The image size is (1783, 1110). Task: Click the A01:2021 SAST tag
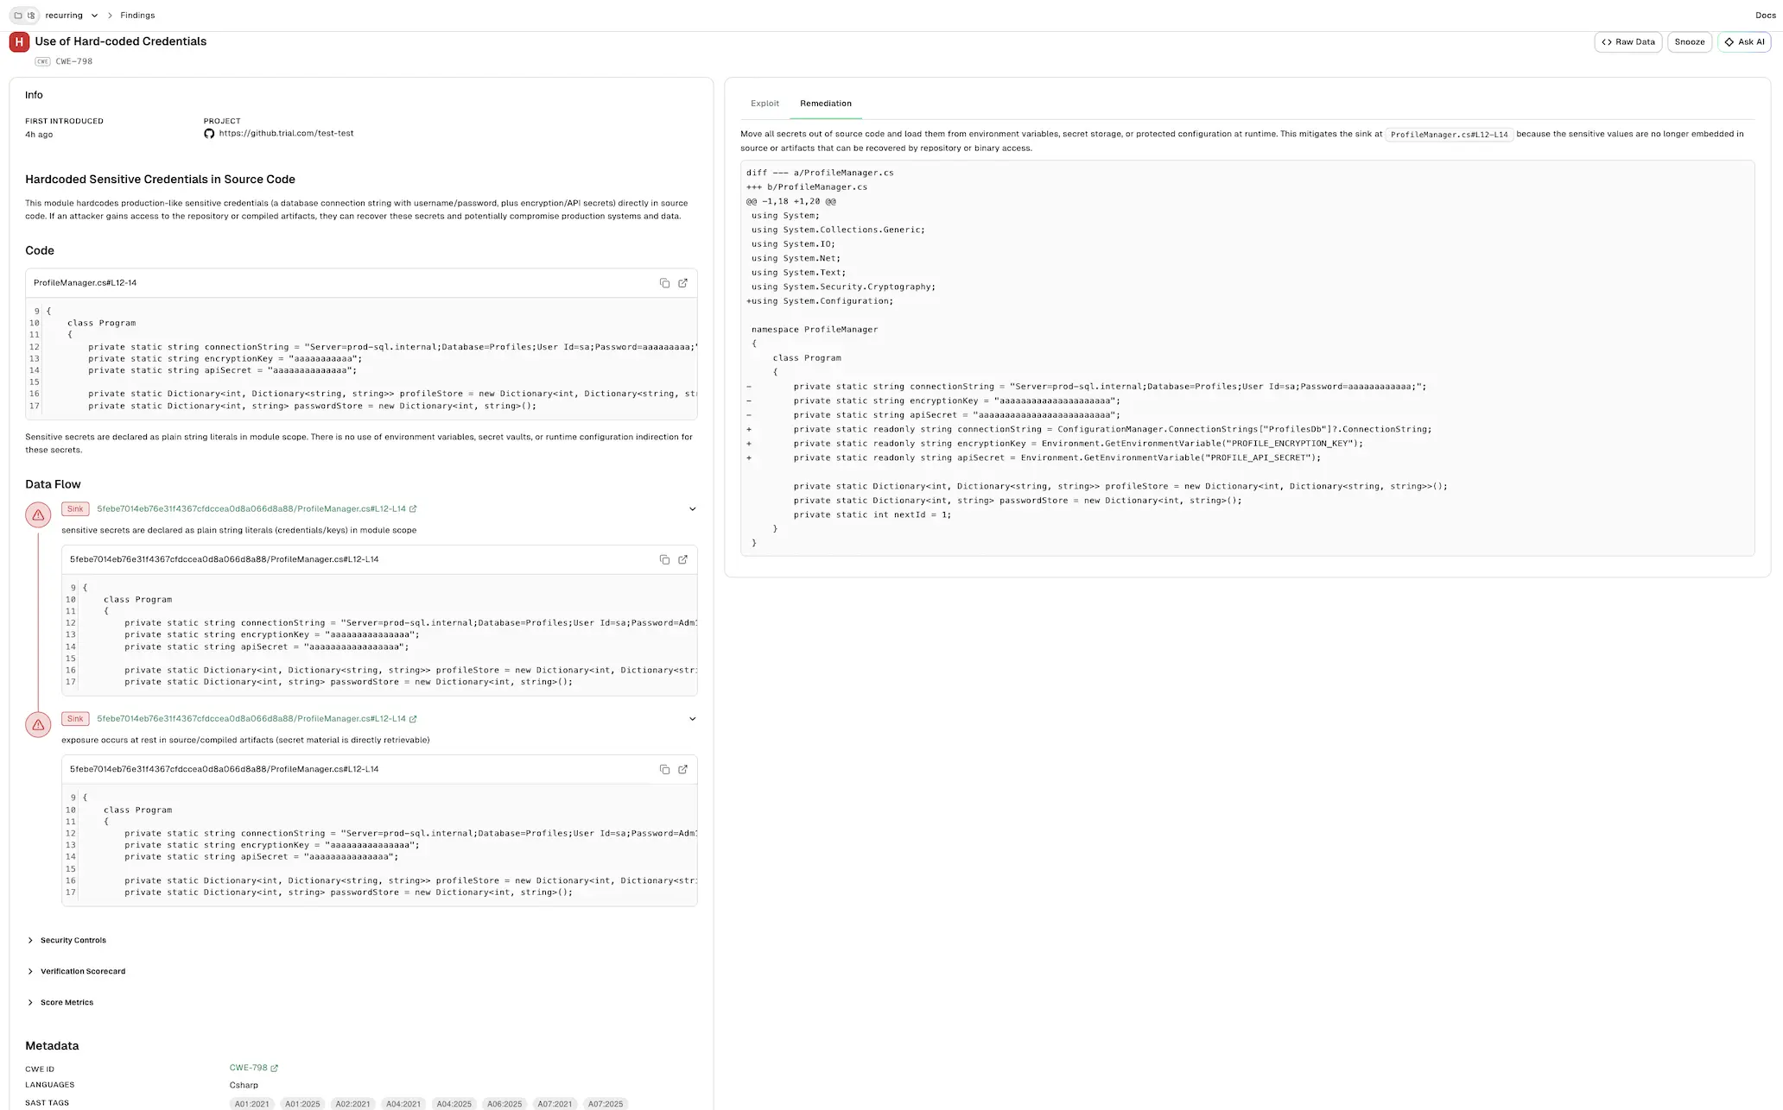click(x=252, y=1104)
